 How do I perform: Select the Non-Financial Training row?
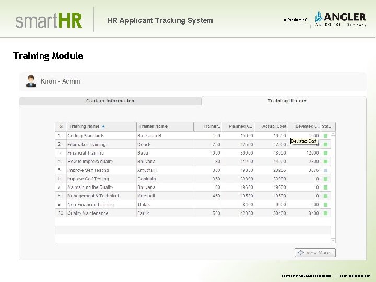click(193, 205)
